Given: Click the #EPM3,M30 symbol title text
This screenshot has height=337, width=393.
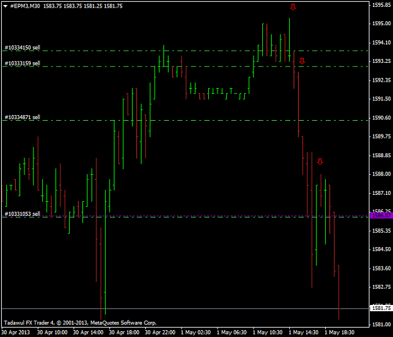Looking at the screenshot, I should tap(25, 6).
